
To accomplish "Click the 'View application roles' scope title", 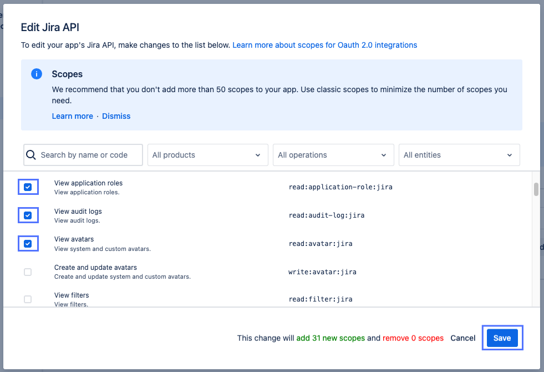I will pos(89,183).
